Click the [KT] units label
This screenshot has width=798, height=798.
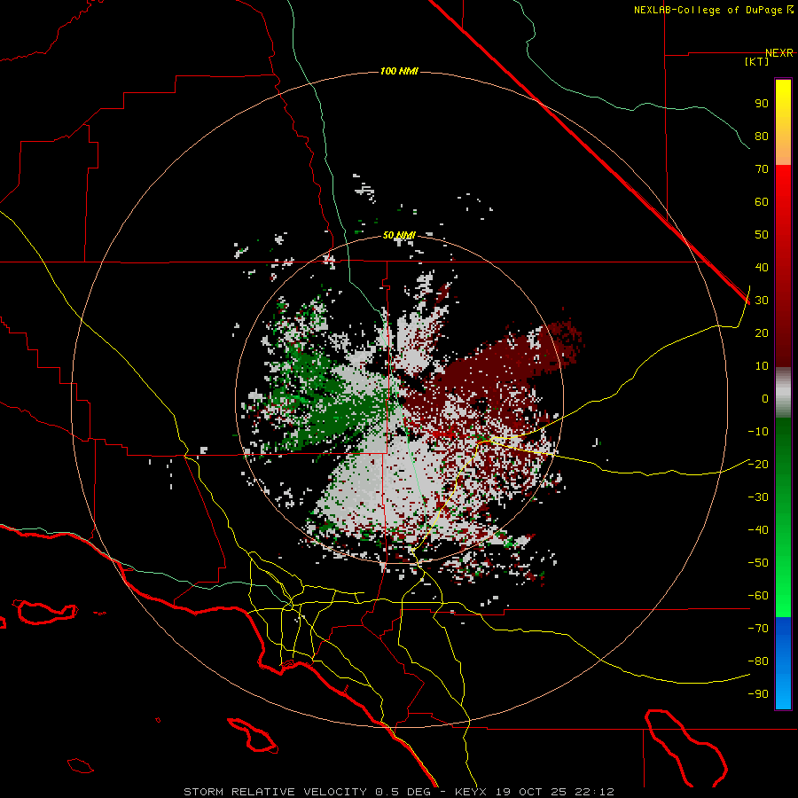tap(757, 61)
